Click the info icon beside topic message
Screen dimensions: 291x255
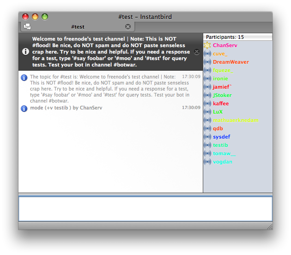[24, 77]
